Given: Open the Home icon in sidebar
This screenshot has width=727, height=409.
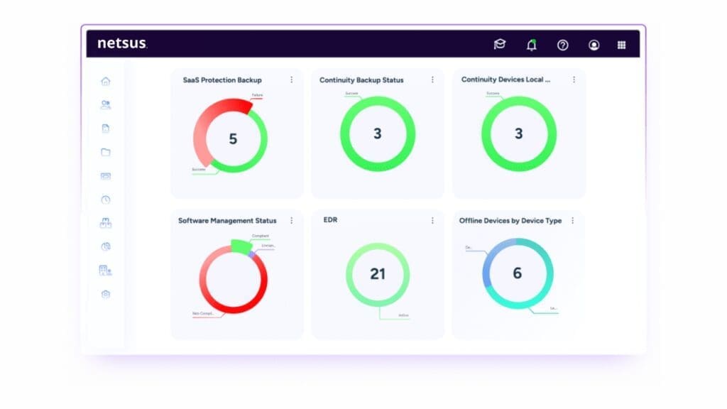Looking at the screenshot, I should 106,81.
